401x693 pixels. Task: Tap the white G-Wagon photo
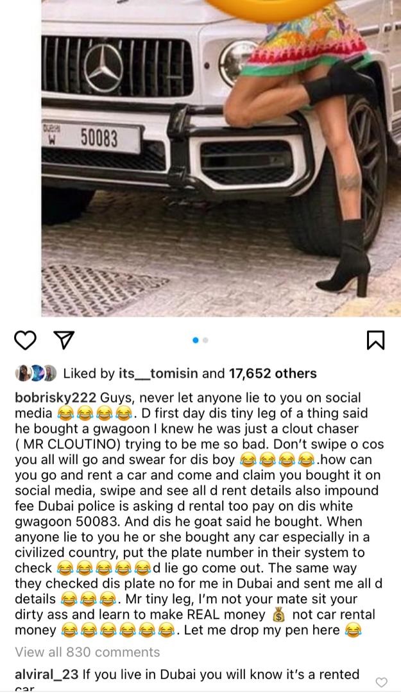pos(221,158)
